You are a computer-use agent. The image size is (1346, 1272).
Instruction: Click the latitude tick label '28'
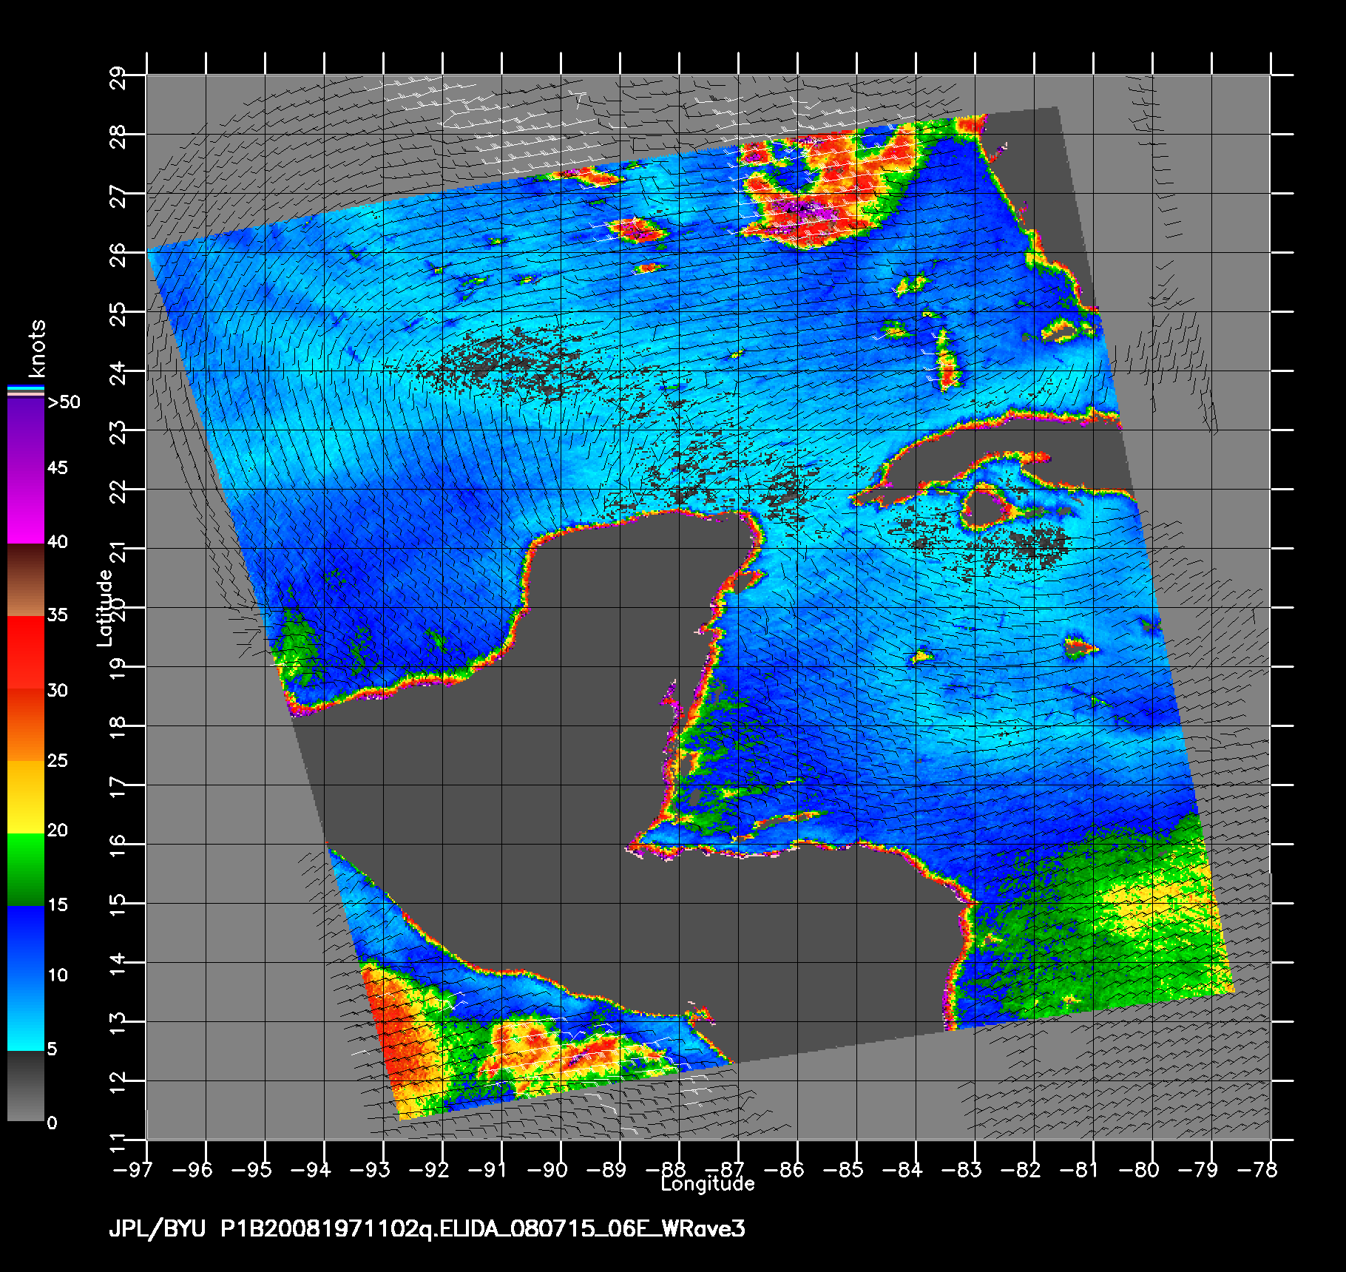coord(118,135)
